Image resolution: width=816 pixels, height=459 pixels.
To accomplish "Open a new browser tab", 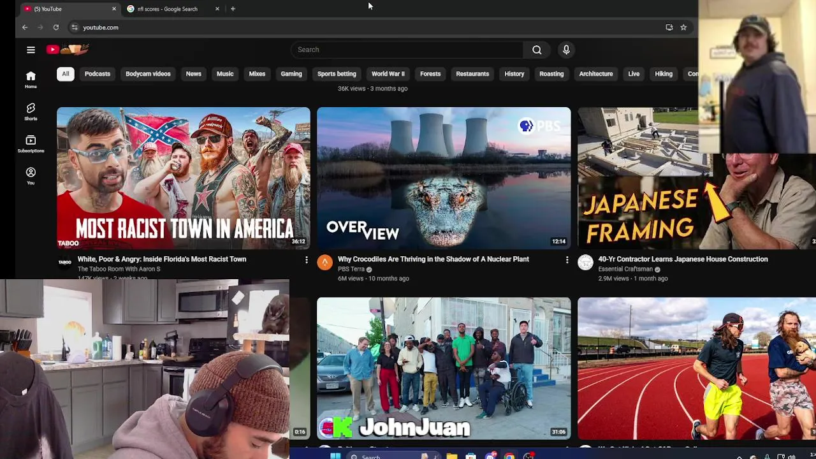I will [x=233, y=9].
